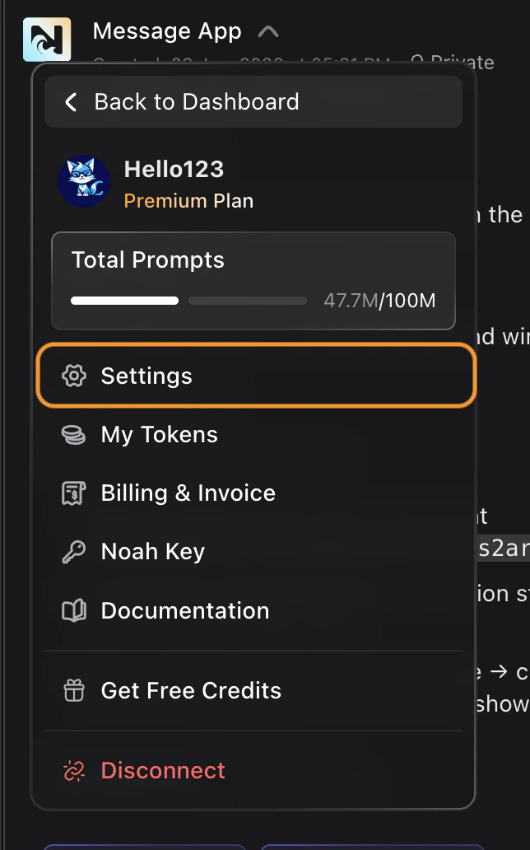Click the Billing & Invoice receipt icon
Image resolution: width=530 pixels, height=850 pixels.
pos(74,493)
